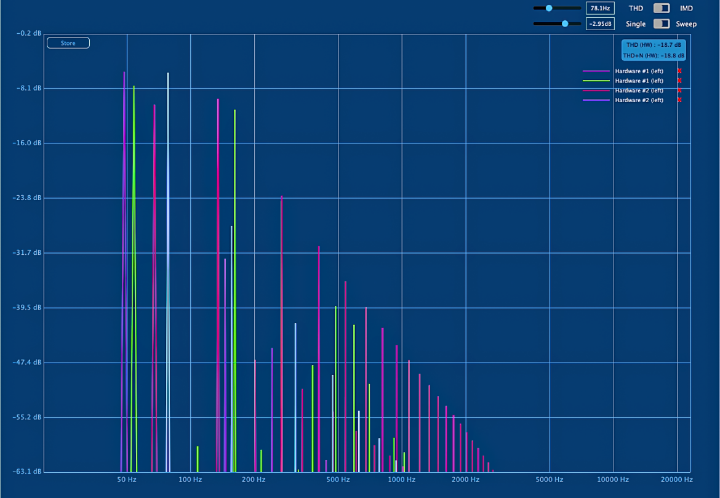
Task: Click the -63.1 dB axis label
Action: tap(26, 472)
